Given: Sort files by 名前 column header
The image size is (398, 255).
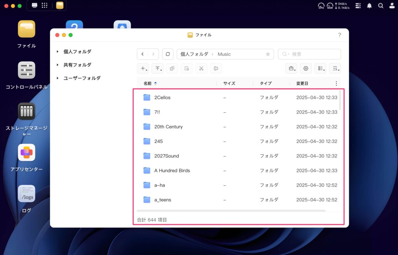Looking at the screenshot, I should 148,83.
